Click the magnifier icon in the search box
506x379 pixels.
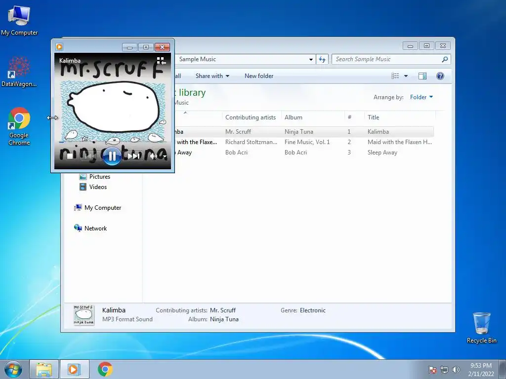tap(445, 59)
